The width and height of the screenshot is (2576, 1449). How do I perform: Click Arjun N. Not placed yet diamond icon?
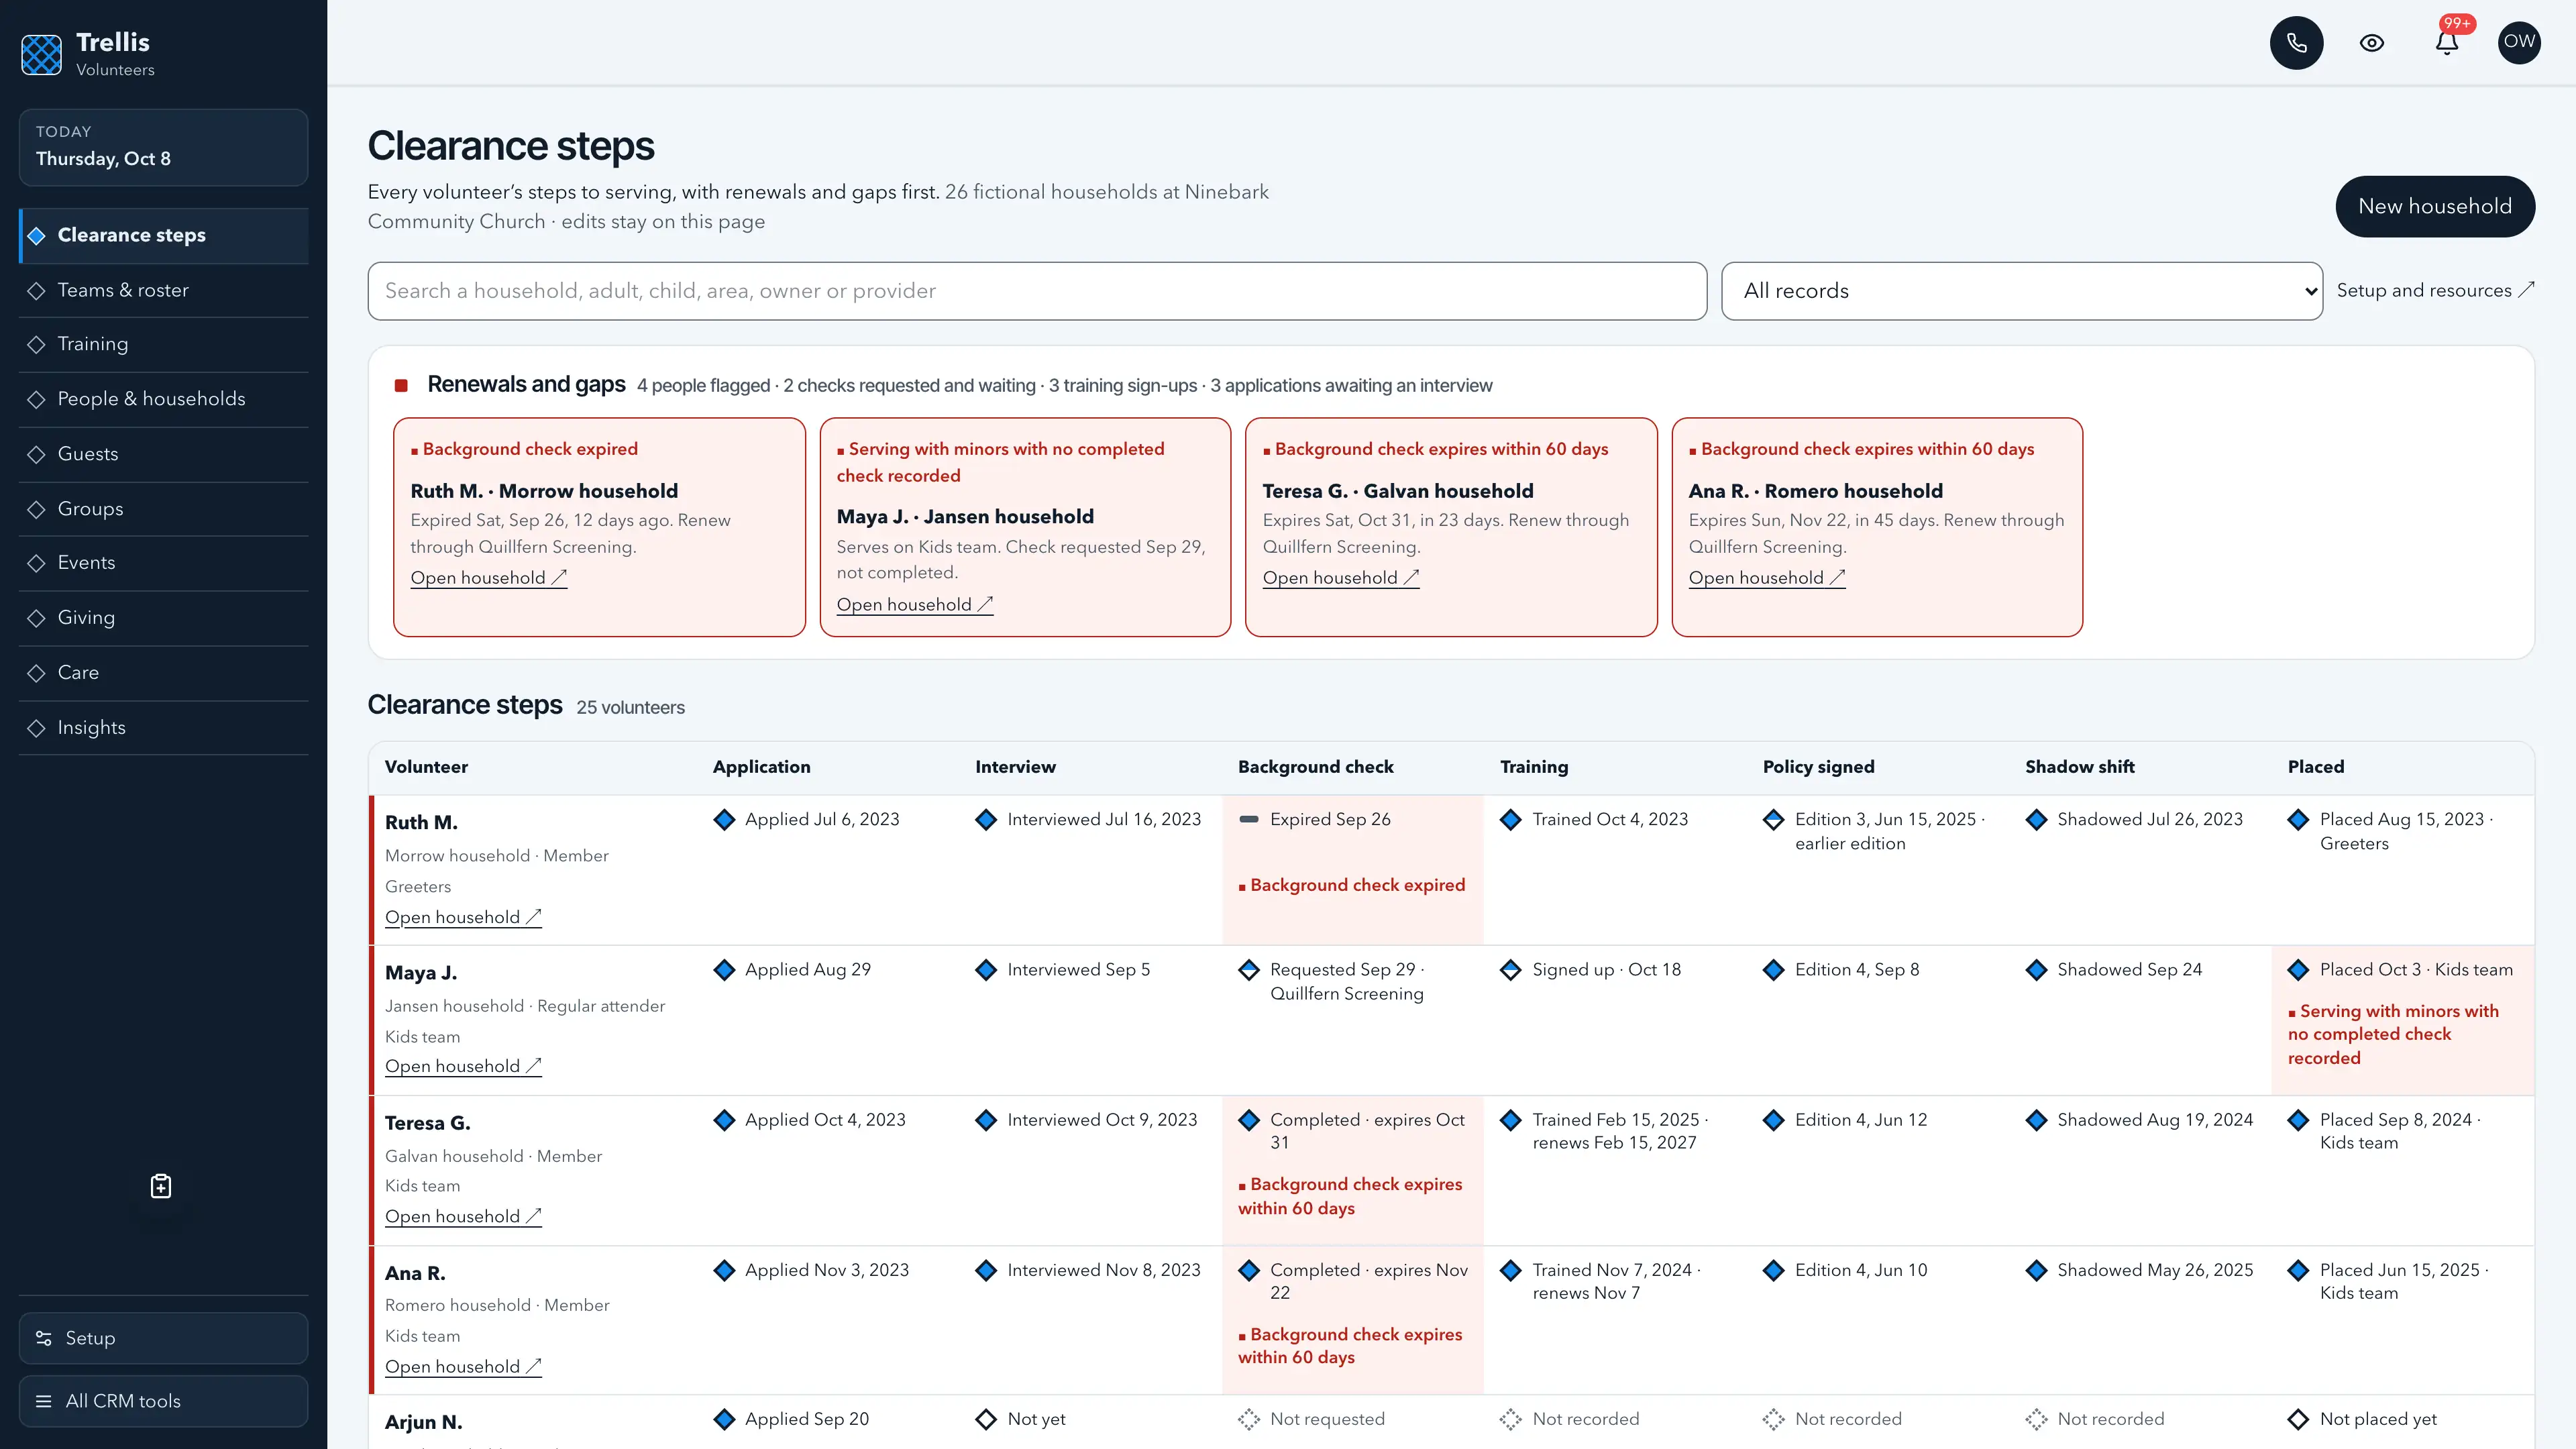[x=2298, y=1419]
